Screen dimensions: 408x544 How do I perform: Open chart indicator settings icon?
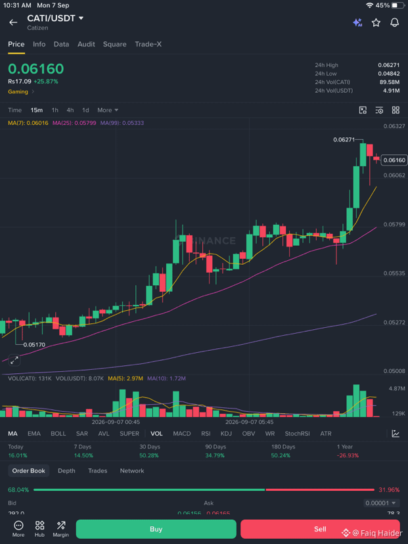point(379,110)
